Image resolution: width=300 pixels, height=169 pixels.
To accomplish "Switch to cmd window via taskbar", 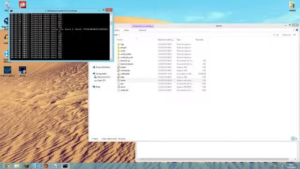I will [x=65, y=166].
